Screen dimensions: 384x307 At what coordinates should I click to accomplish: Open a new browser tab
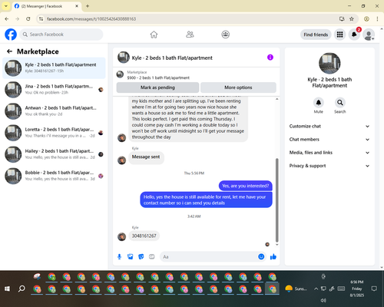(88, 6)
